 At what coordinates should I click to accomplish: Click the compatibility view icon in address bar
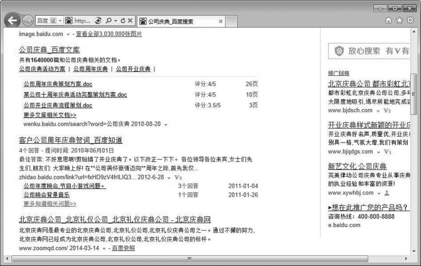coord(99,21)
